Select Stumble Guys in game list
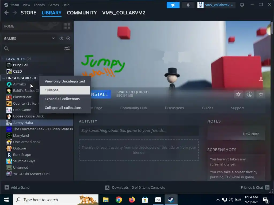The image size is (274, 205). [x=37, y=161]
